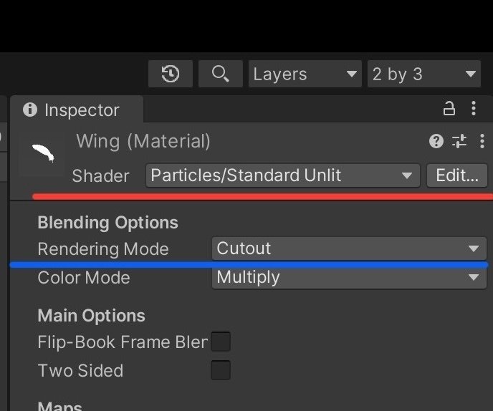Enable the Flip-Book Frame Blending checkbox
493x411 pixels.
coord(221,342)
